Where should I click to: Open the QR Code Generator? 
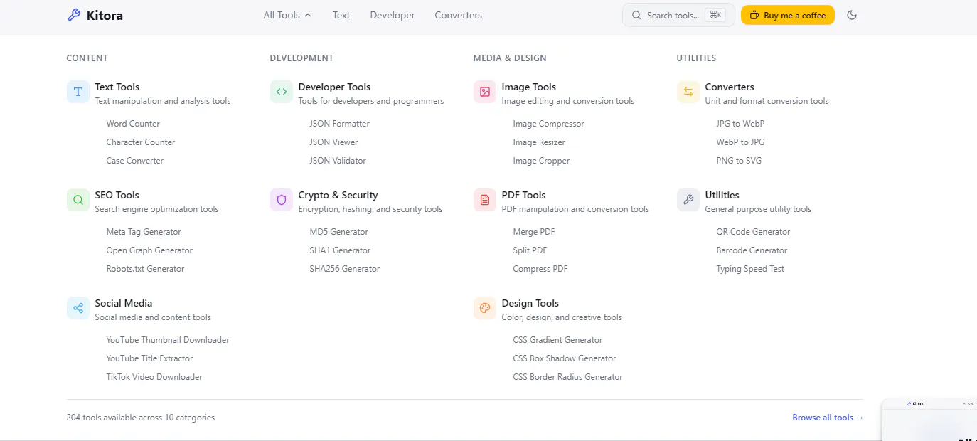click(753, 232)
